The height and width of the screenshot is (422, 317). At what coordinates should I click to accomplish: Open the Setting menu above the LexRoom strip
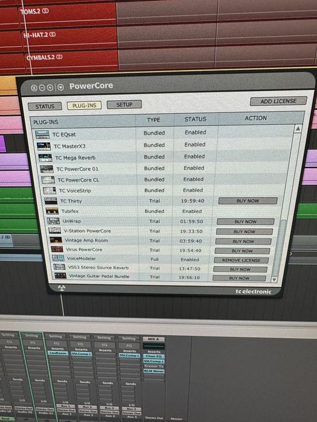[x=56, y=336]
